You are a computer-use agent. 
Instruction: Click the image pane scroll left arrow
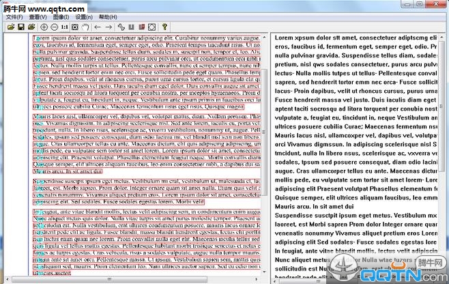7,279
